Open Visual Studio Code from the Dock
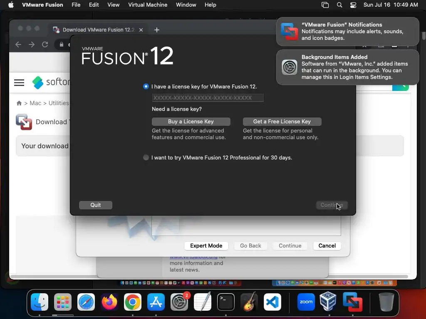This screenshot has width=426, height=319. pos(272,302)
